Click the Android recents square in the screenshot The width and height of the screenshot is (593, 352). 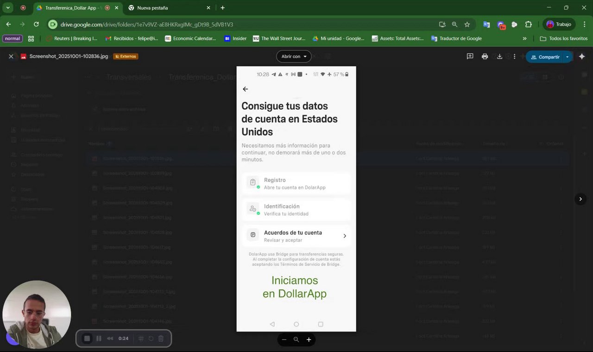pos(321,324)
